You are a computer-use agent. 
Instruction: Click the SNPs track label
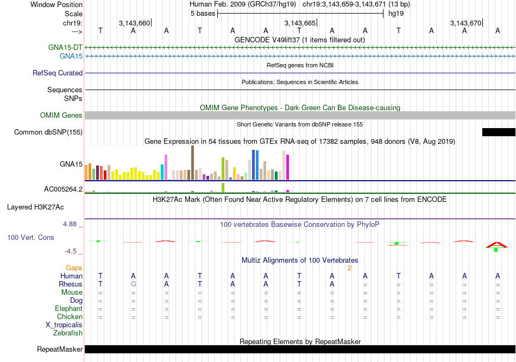(73, 98)
